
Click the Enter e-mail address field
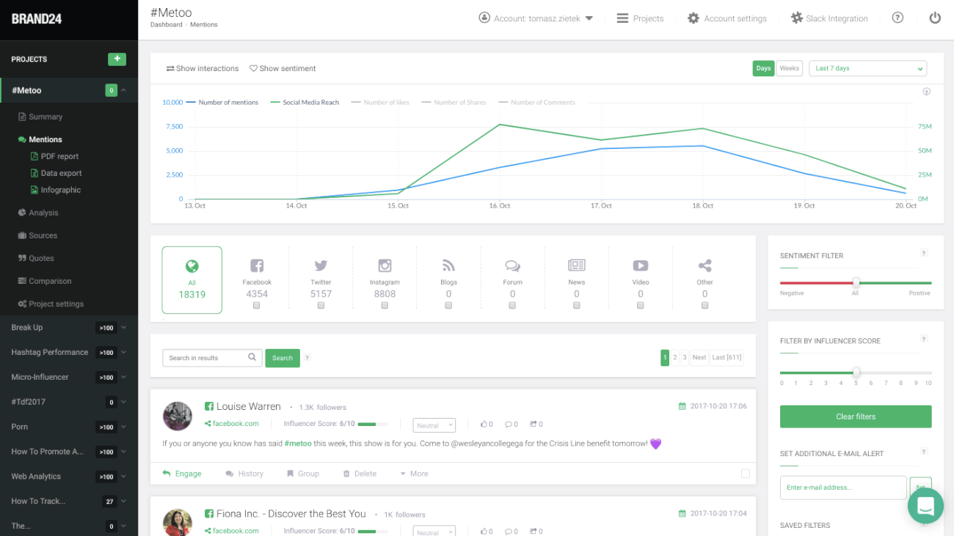click(x=843, y=488)
